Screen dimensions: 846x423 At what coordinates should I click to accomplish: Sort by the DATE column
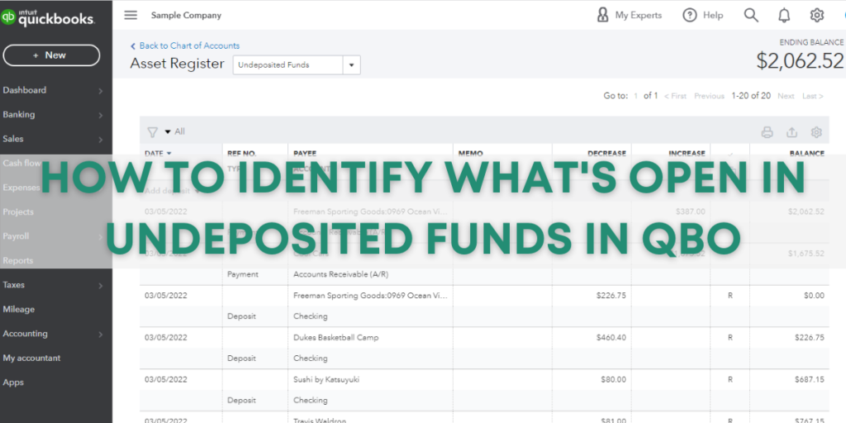[158, 153]
